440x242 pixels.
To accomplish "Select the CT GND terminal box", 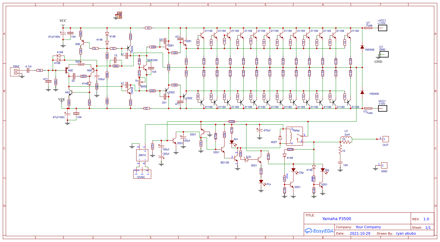I will (x=384, y=54).
